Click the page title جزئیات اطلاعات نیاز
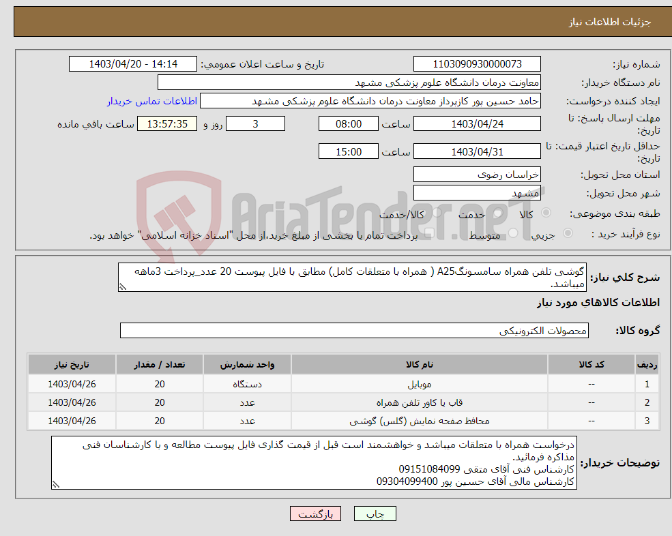672x536 pixels. point(609,22)
